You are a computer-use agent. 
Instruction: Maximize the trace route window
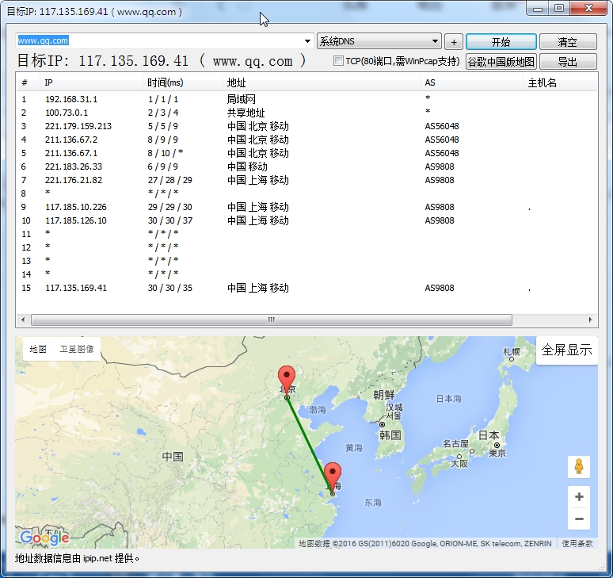tap(559, 9)
